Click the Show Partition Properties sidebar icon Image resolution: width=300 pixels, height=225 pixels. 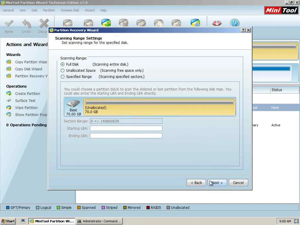tap(9, 115)
